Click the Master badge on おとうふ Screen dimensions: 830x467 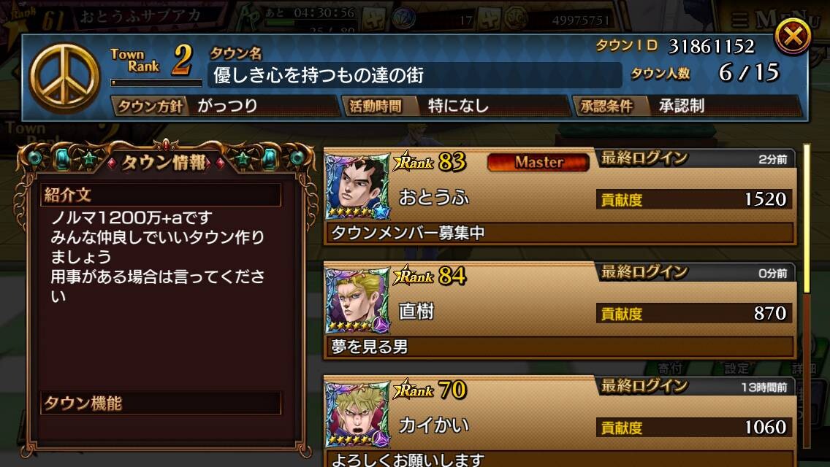538,162
